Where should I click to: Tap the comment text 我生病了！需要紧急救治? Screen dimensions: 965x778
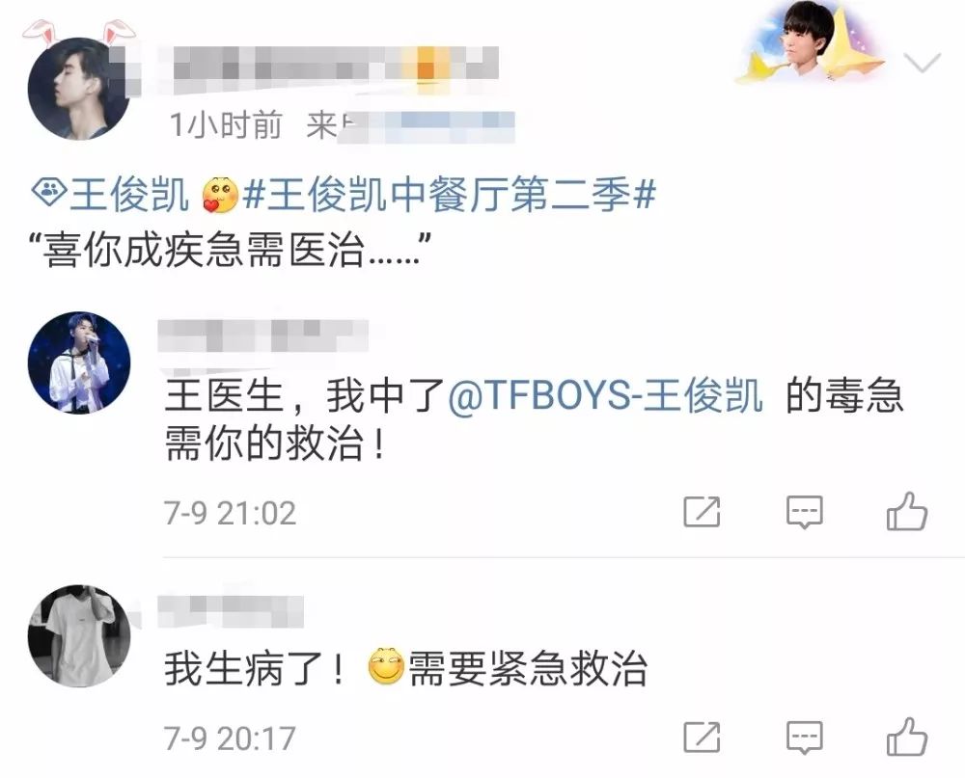click(405, 668)
